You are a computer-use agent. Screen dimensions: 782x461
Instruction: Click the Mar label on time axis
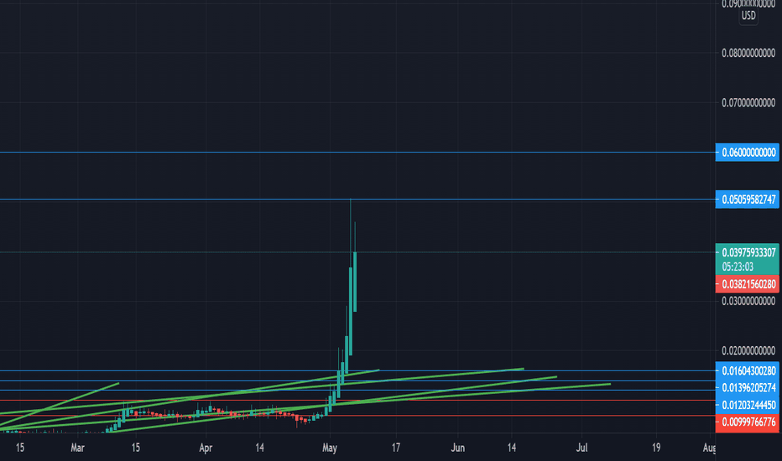point(77,448)
